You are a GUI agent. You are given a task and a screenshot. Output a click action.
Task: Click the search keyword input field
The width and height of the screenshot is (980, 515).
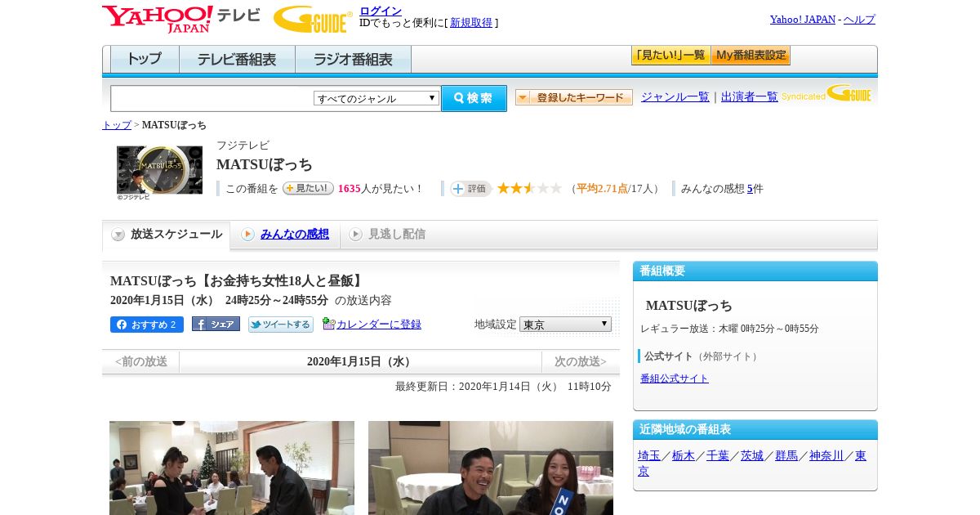click(212, 98)
